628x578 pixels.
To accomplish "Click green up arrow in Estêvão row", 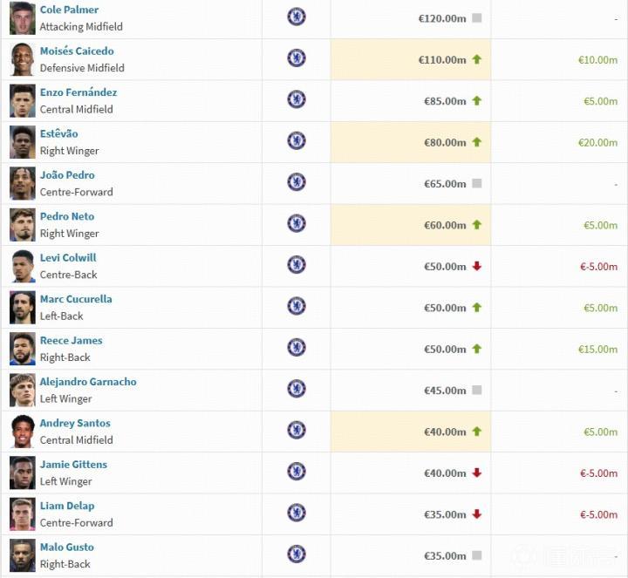I will (x=476, y=142).
